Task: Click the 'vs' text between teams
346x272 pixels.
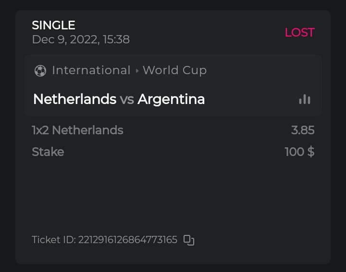Action: (x=127, y=100)
